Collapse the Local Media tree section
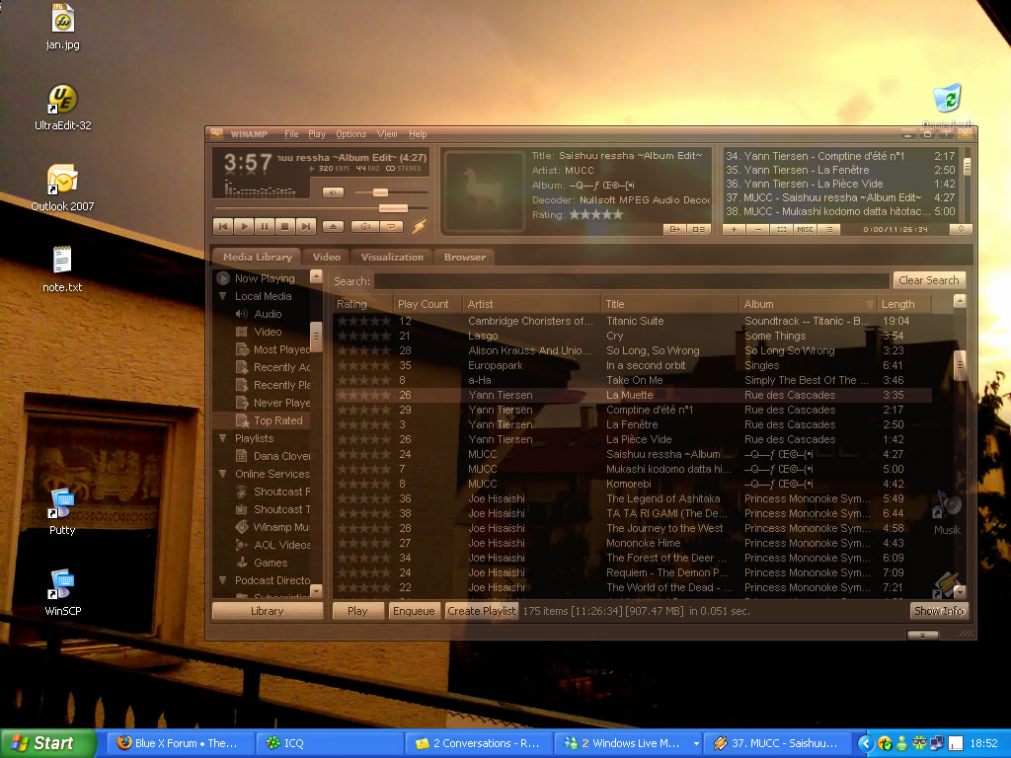The image size is (1011, 758). 224,296
